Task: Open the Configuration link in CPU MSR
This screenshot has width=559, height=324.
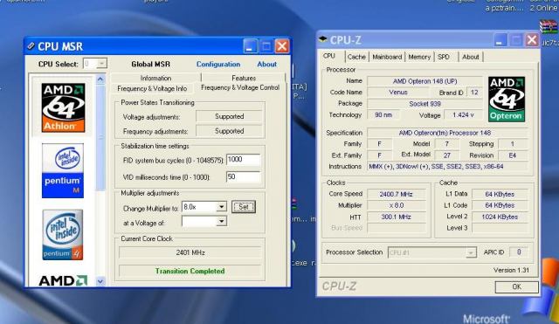Action: click(218, 64)
